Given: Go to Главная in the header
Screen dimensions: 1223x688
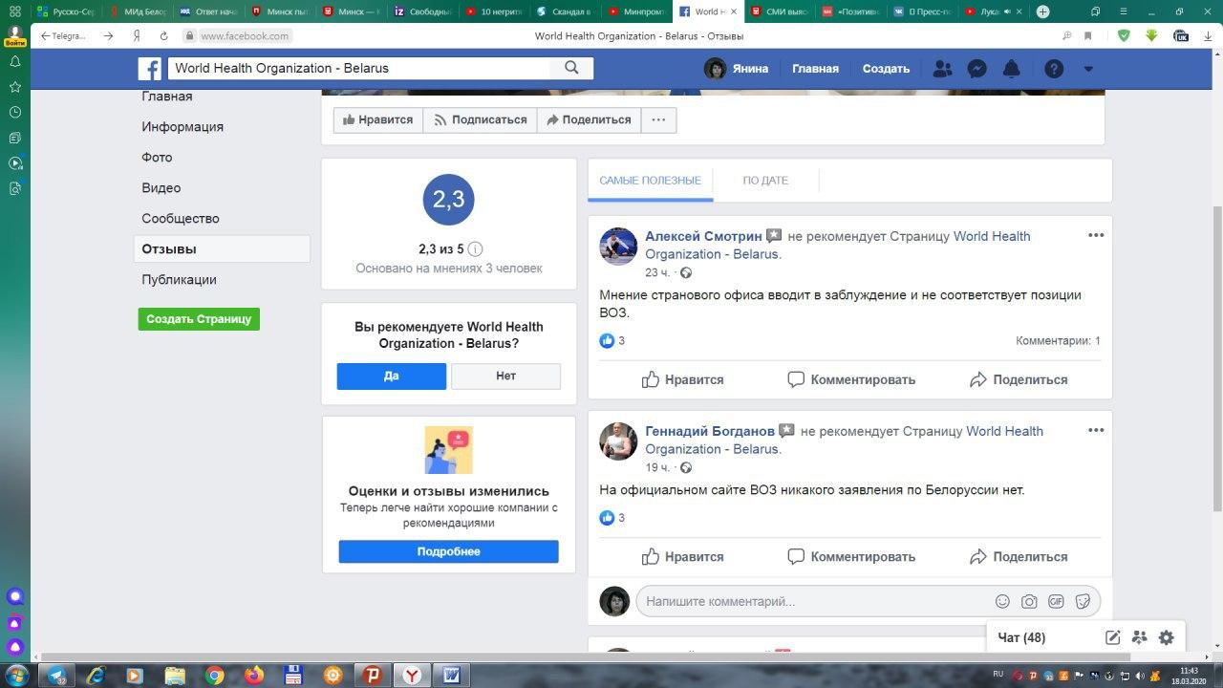Looking at the screenshot, I should (x=815, y=69).
